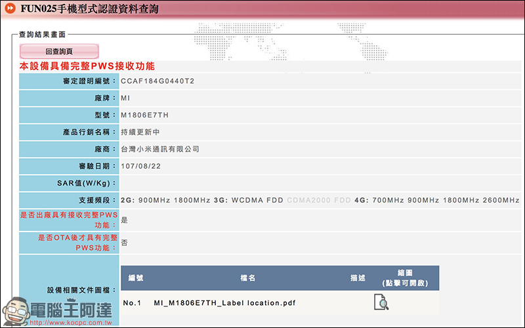Click the greyed CDMA2000 FDD text

click(x=319, y=200)
